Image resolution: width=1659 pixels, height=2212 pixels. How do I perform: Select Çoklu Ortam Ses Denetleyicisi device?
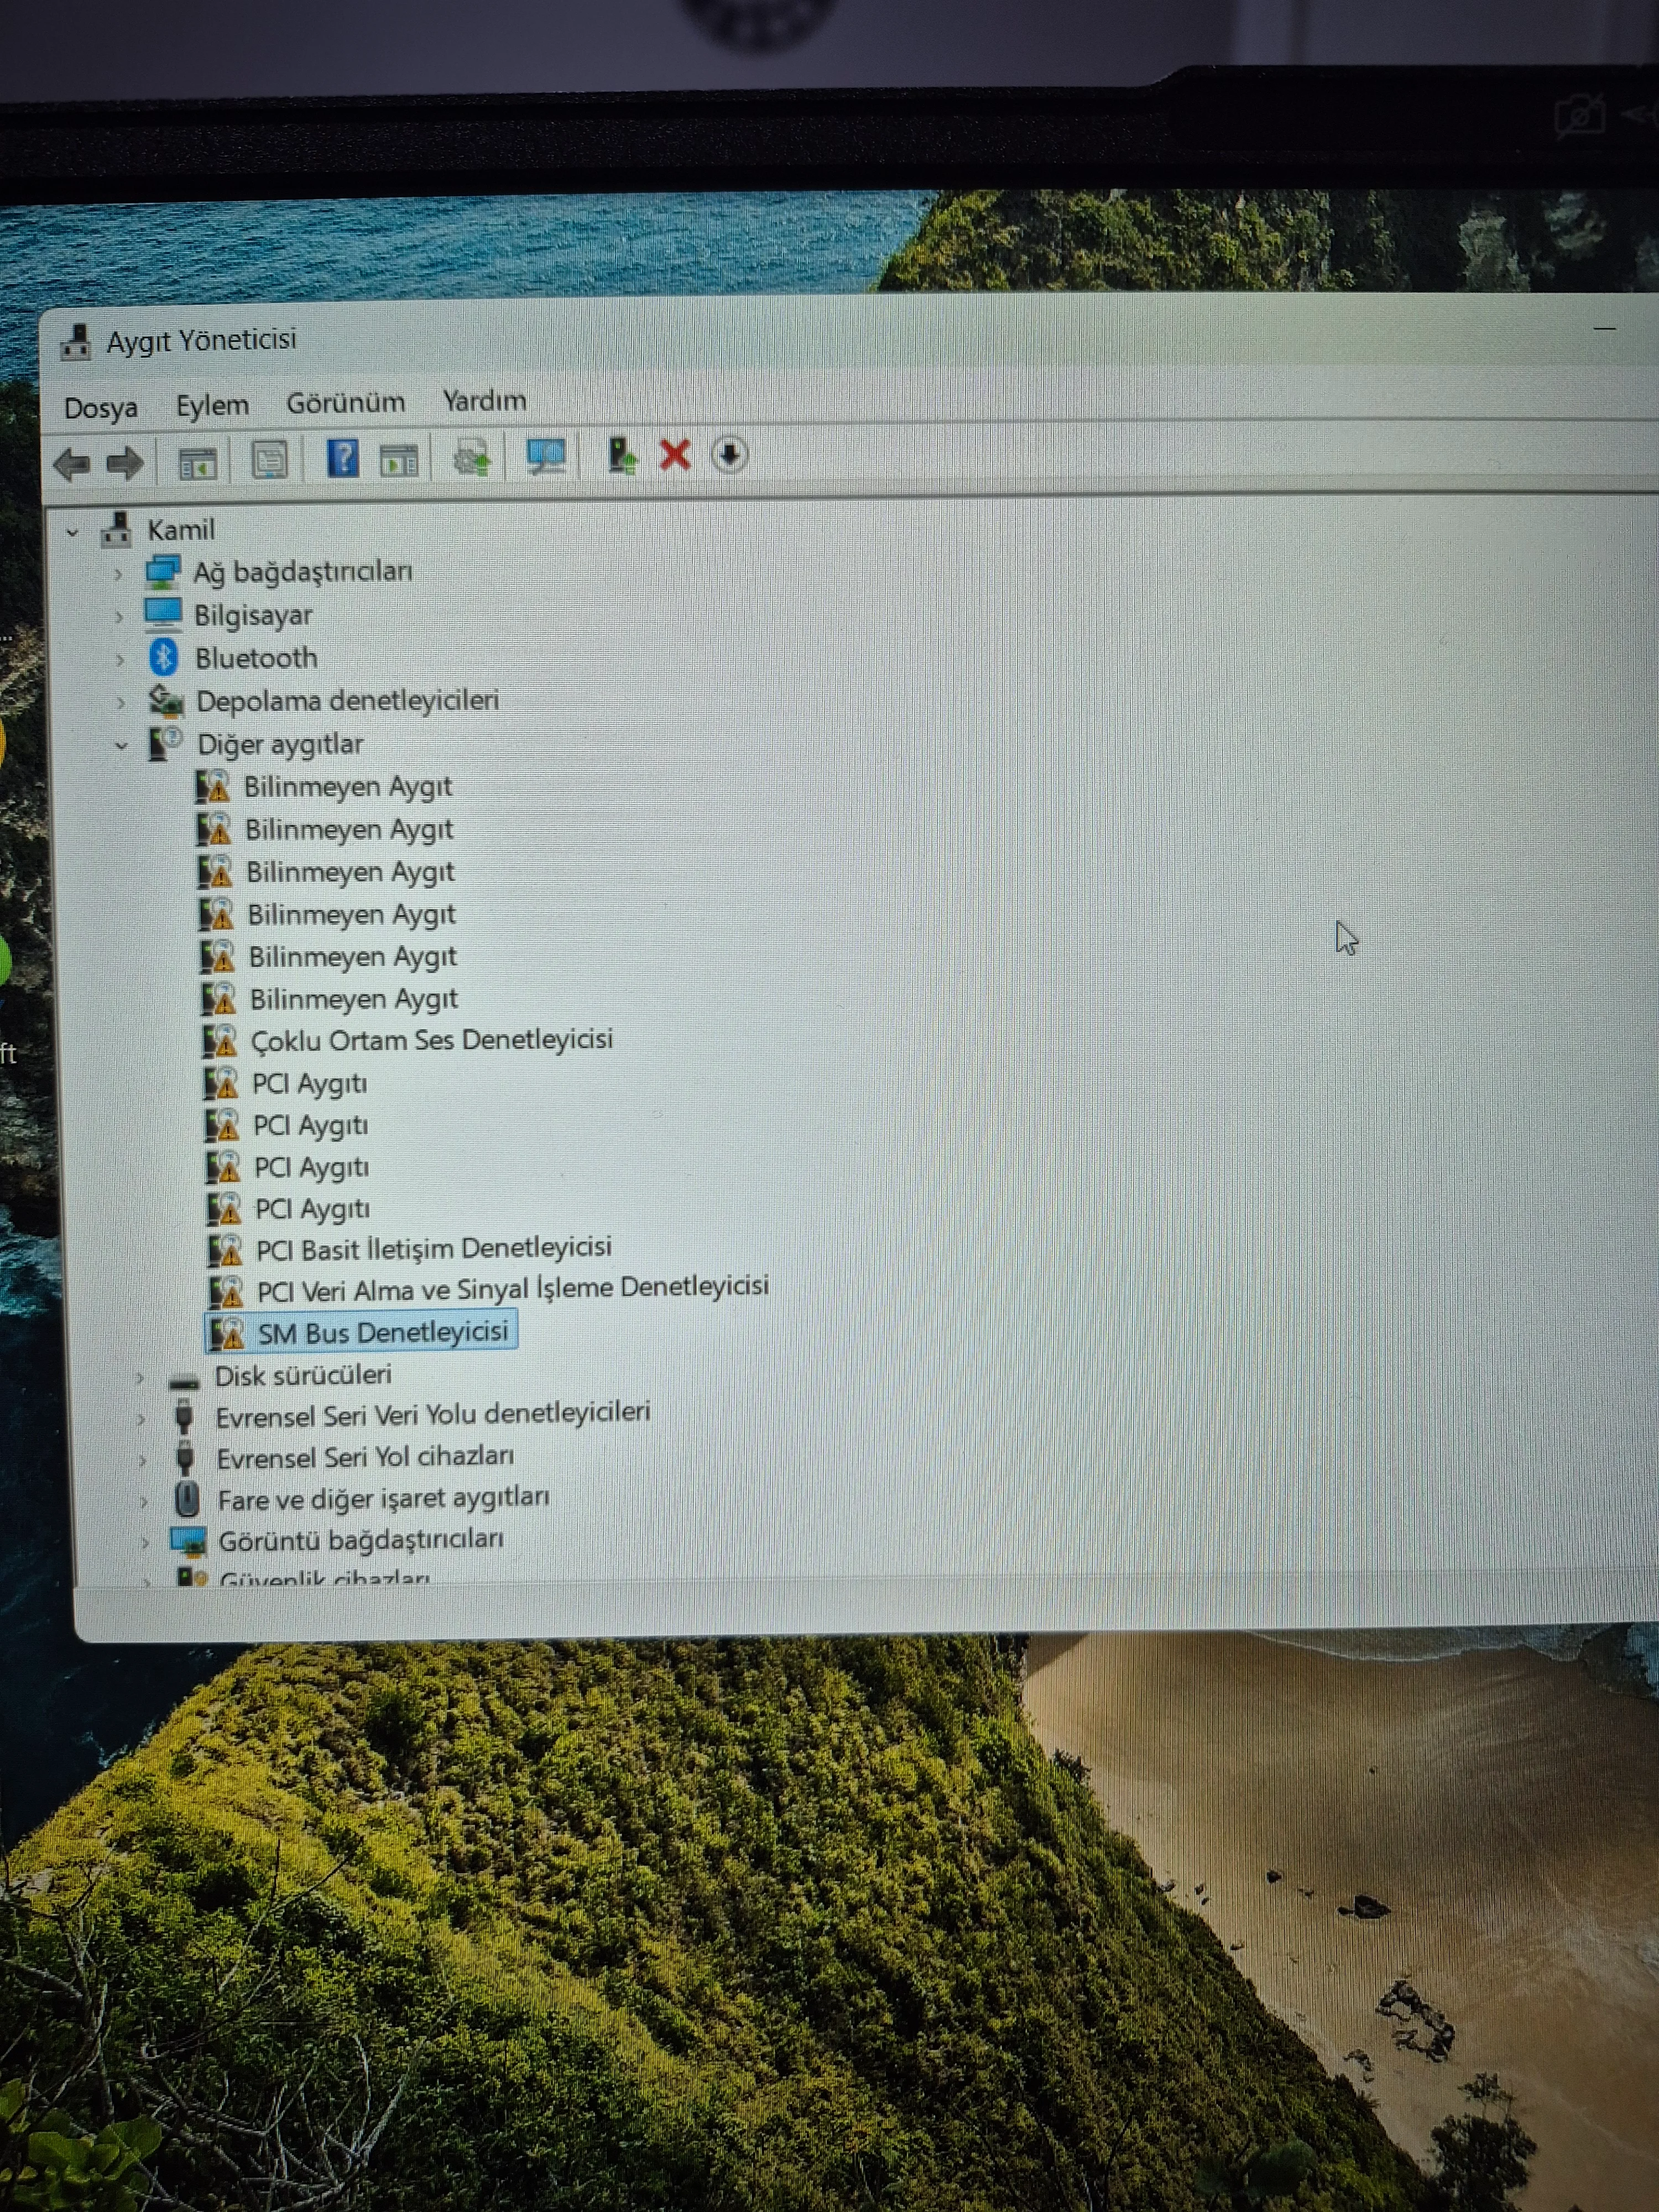pos(431,1040)
